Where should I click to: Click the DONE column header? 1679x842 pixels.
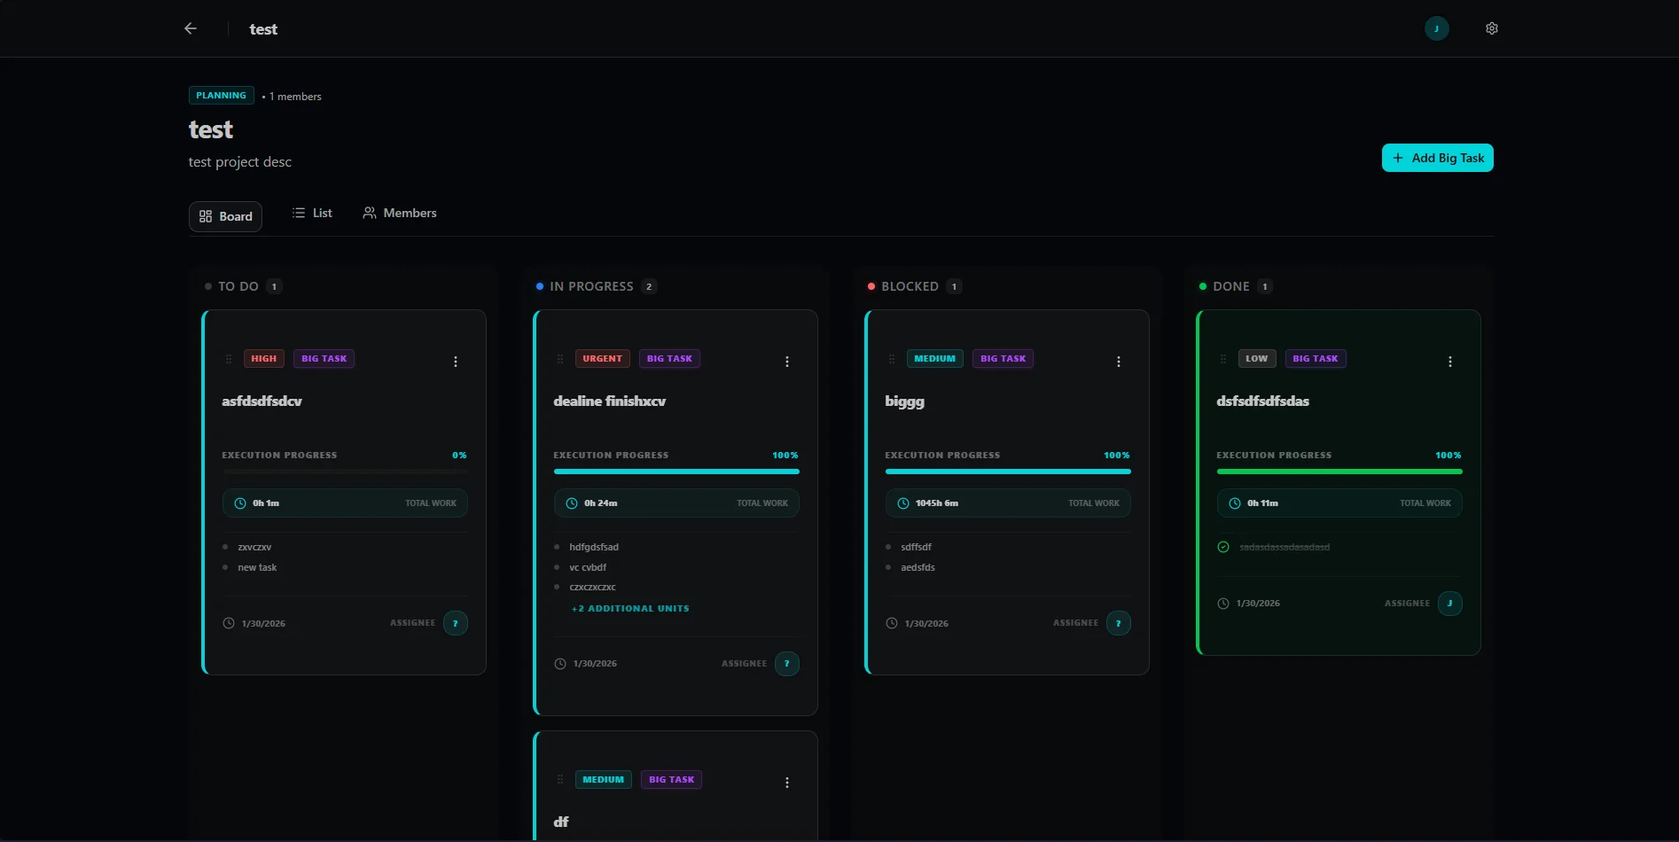coord(1231,286)
